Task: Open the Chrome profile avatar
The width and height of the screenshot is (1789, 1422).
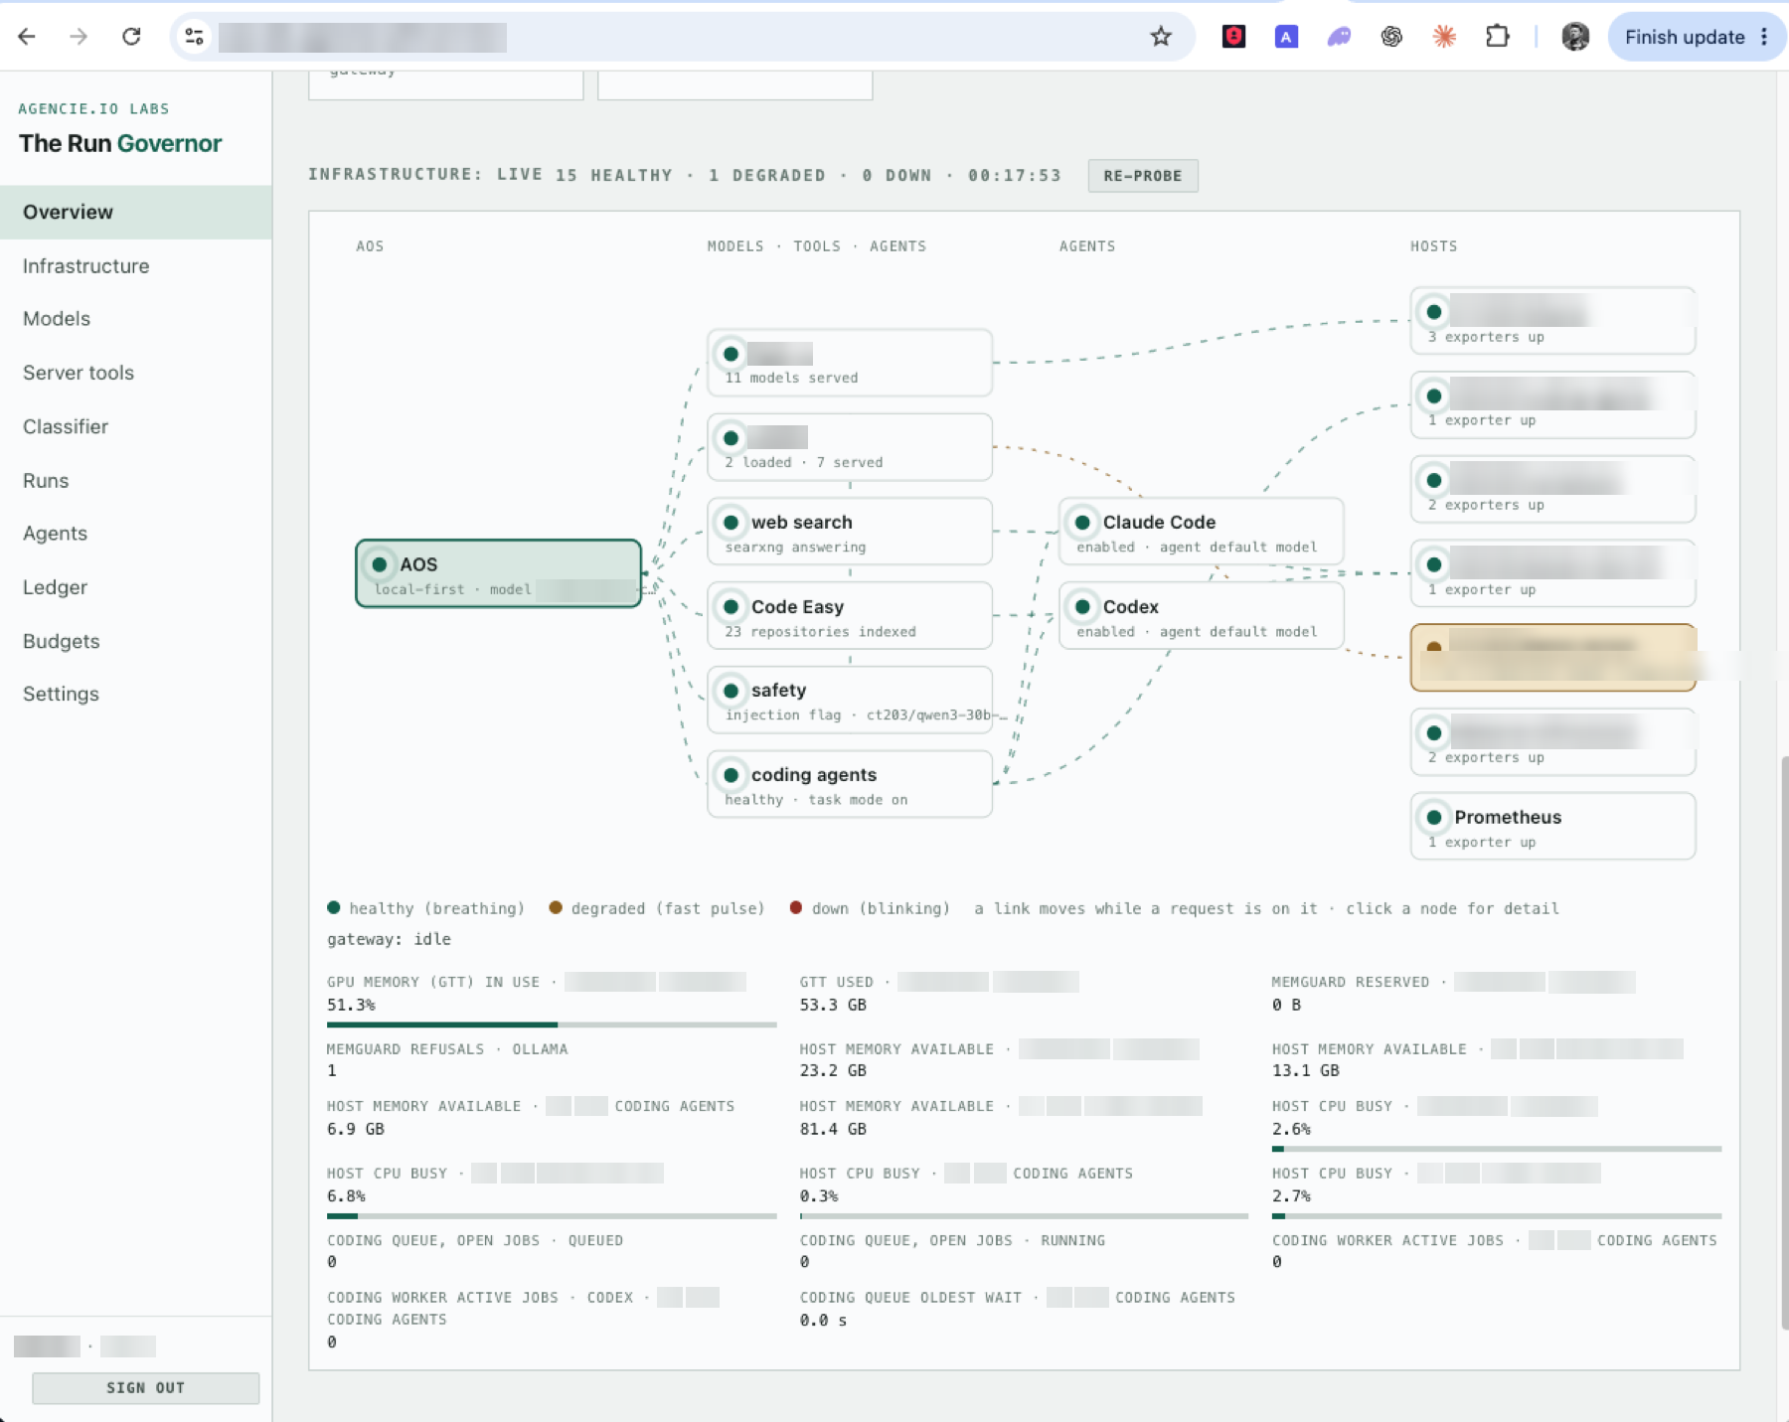Action: [1575, 37]
